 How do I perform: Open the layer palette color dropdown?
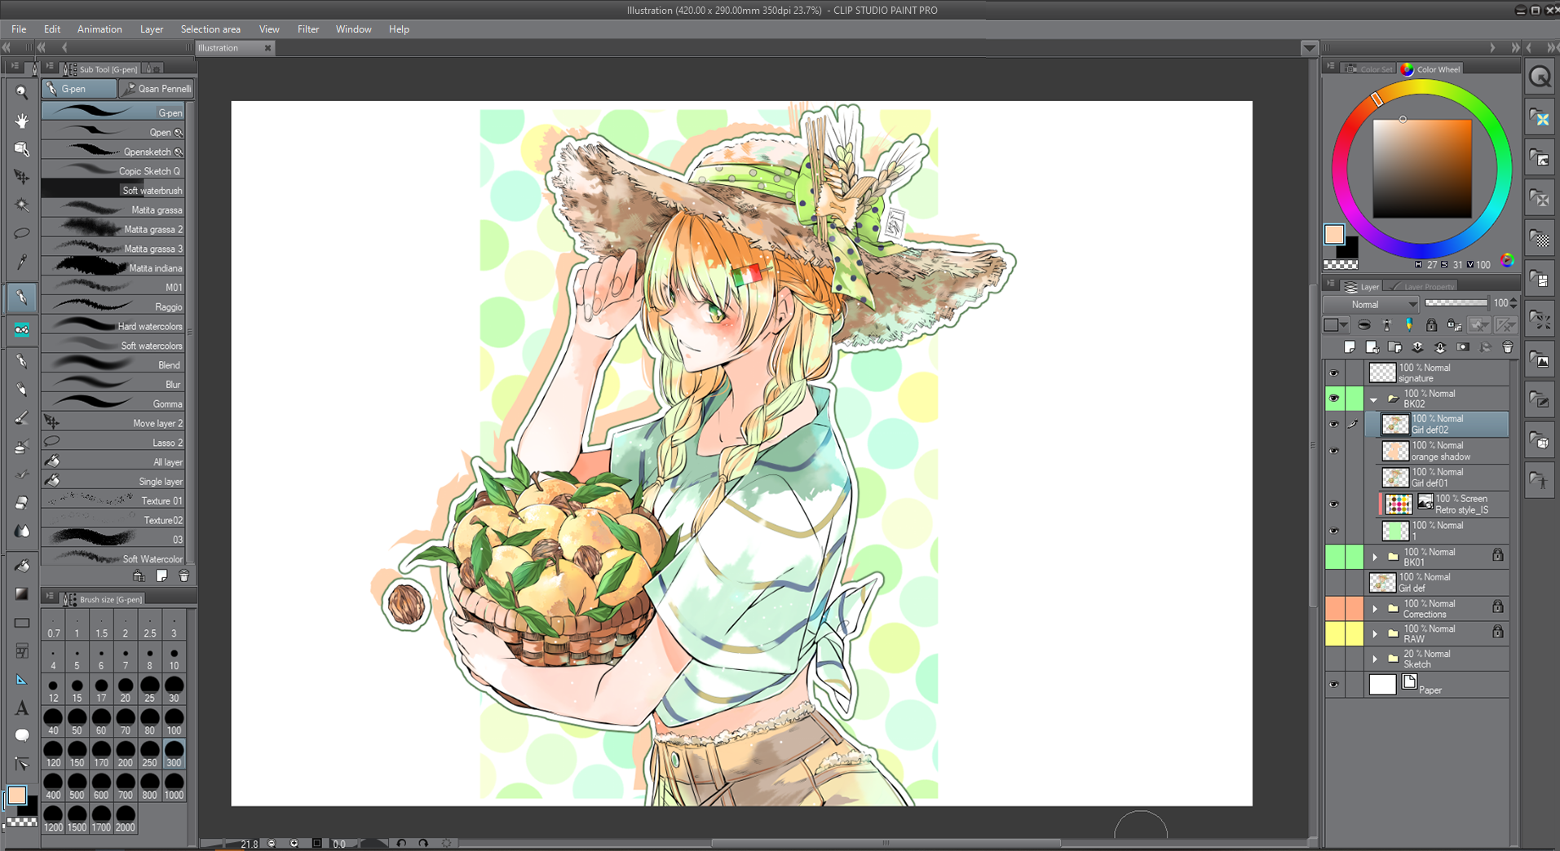1335,325
